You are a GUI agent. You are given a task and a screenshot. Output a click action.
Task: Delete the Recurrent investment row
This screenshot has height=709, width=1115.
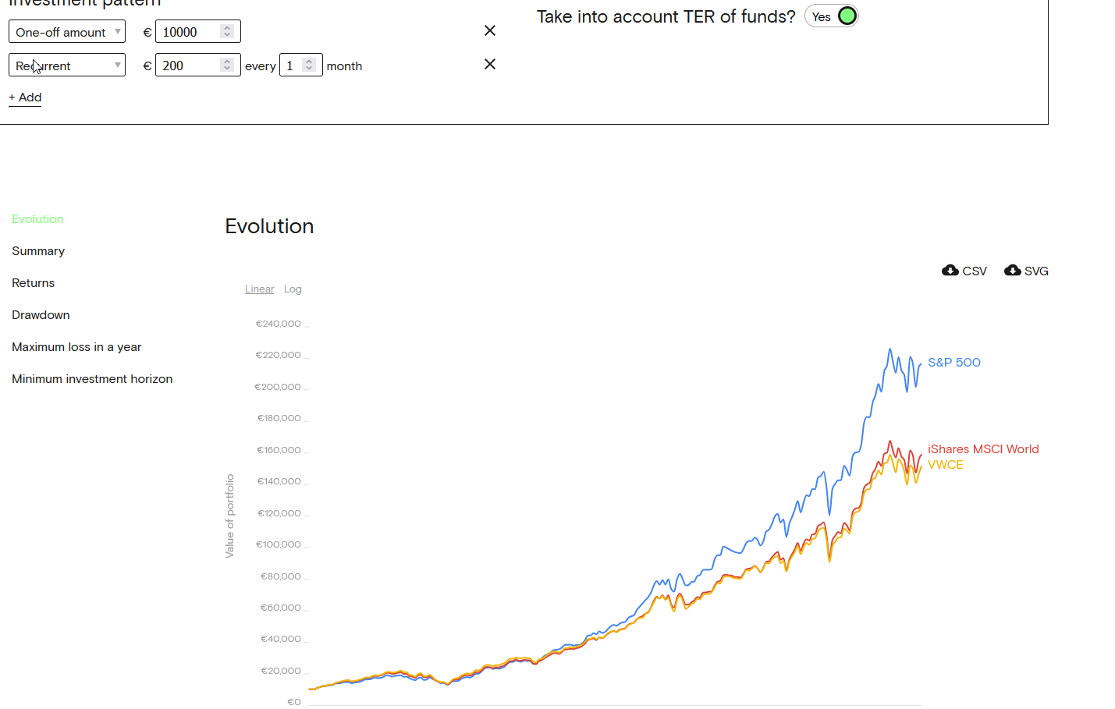[x=490, y=65]
